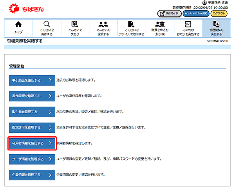Click the user avatar icon beside 千葉花子
The height and width of the screenshot is (191, 235).
204,3
